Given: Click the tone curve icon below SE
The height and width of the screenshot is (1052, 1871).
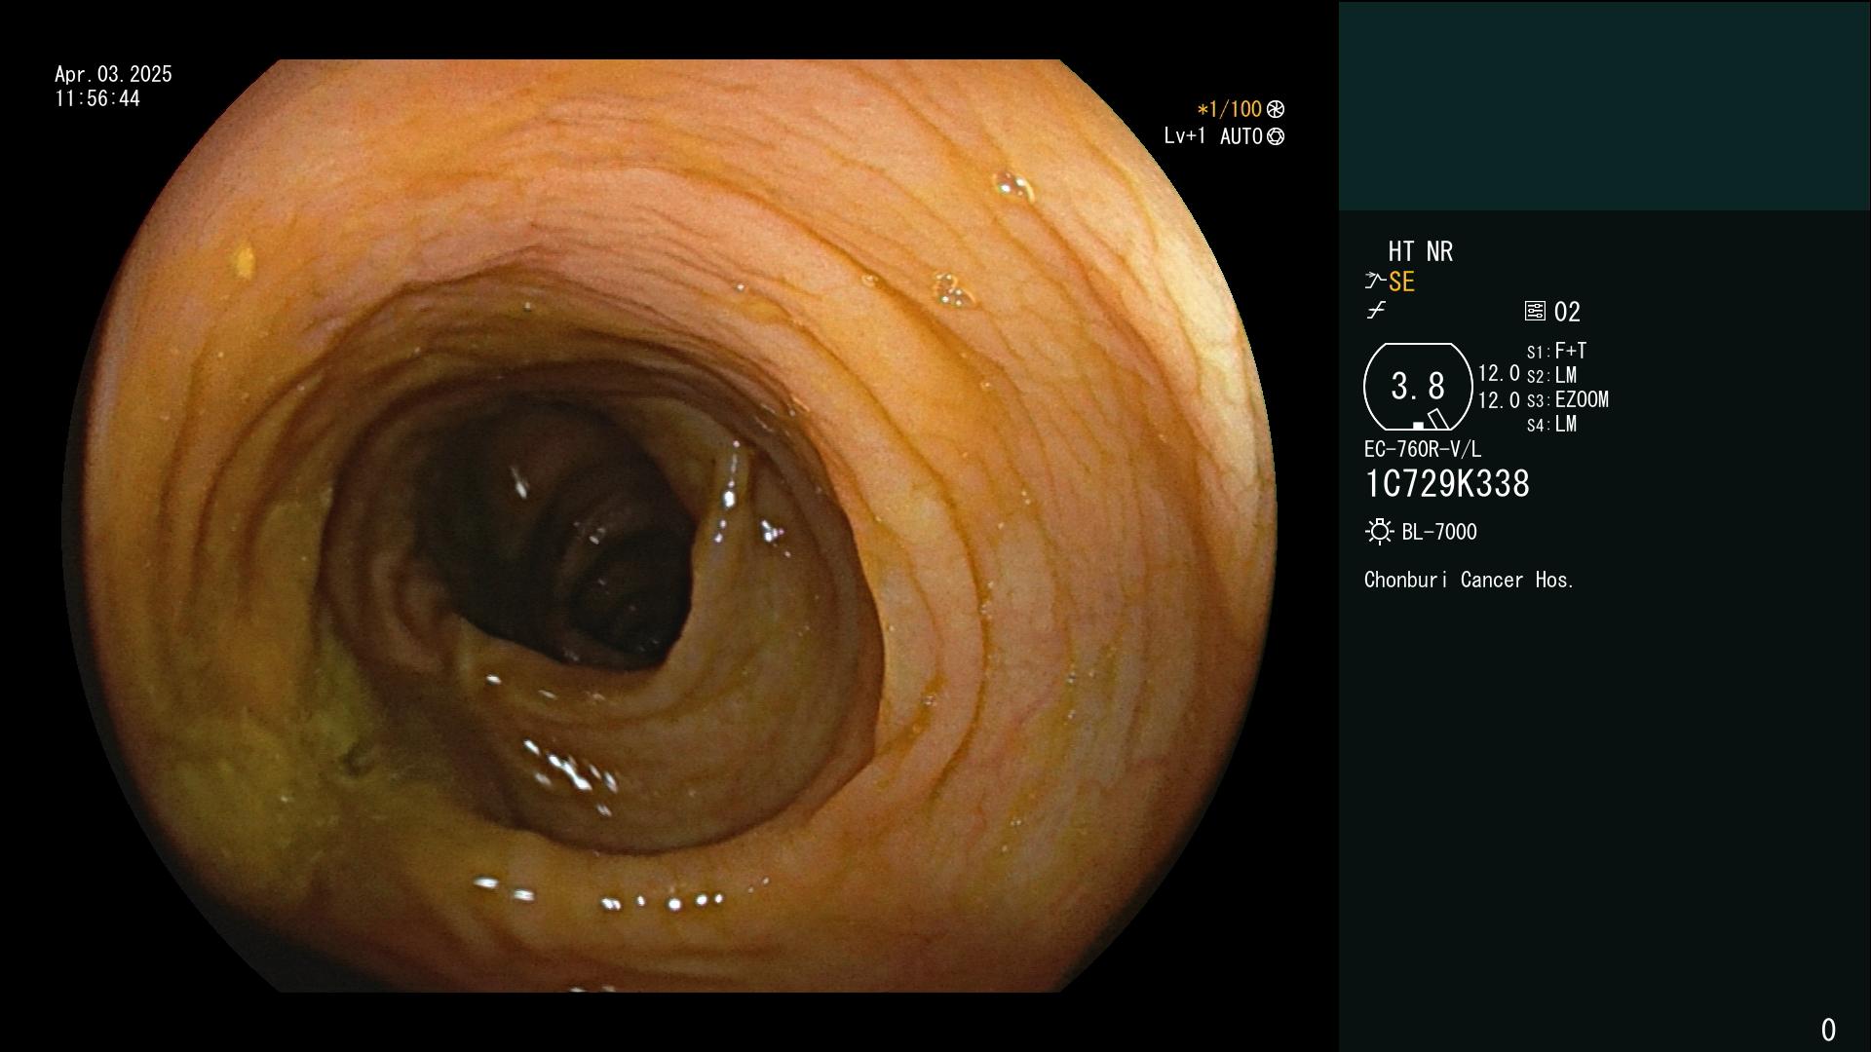Looking at the screenshot, I should click(1376, 311).
